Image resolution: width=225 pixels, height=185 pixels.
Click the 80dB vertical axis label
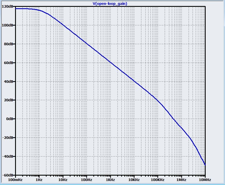8,44
